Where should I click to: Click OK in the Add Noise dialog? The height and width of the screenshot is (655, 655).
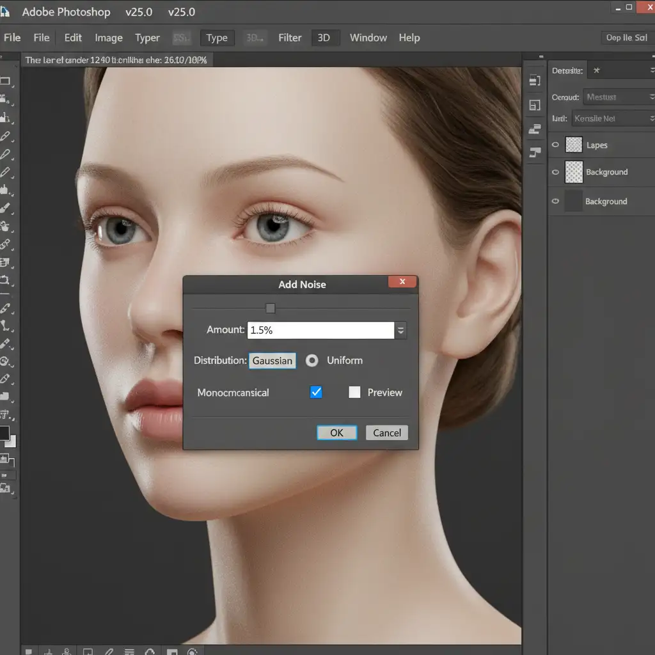336,433
